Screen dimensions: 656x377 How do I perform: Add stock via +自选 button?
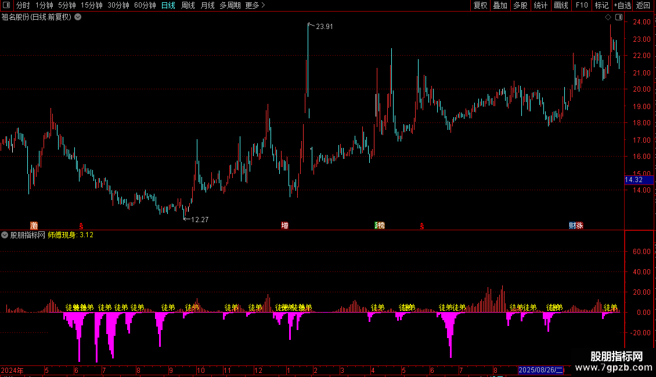tap(622, 5)
